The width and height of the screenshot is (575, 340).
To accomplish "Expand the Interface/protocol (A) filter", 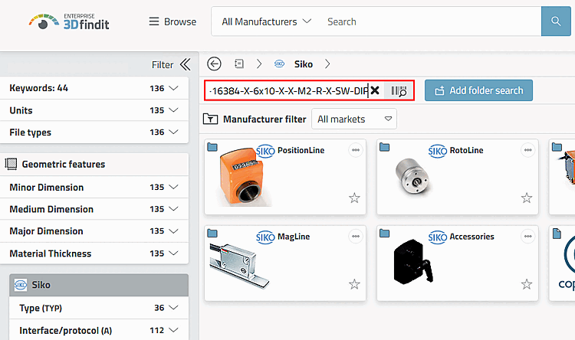I will pyautogui.click(x=99, y=330).
